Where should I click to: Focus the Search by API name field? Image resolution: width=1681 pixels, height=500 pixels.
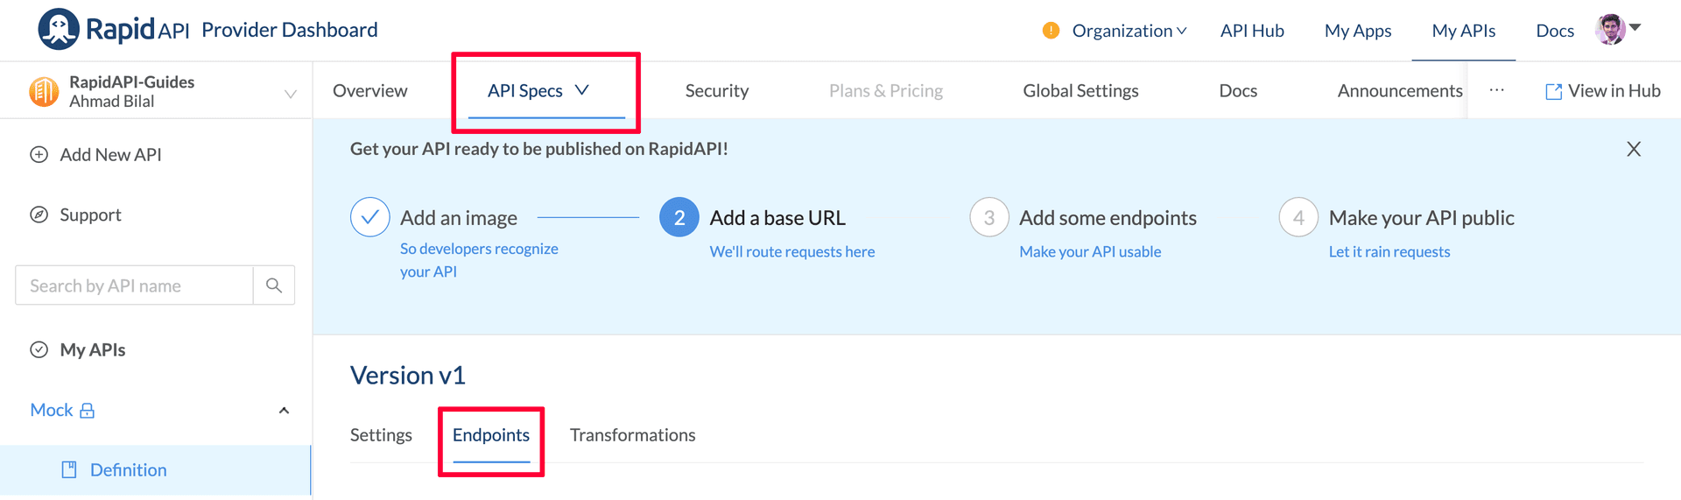[x=134, y=285]
